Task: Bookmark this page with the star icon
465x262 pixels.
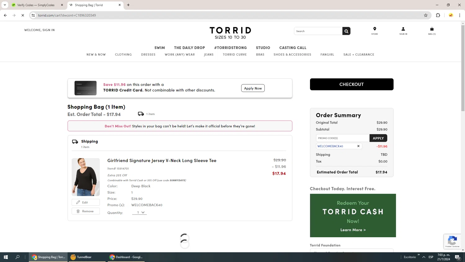Action: tap(426, 15)
